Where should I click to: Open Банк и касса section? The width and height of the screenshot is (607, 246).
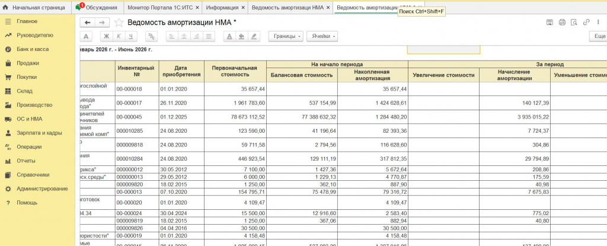[x=37, y=49]
